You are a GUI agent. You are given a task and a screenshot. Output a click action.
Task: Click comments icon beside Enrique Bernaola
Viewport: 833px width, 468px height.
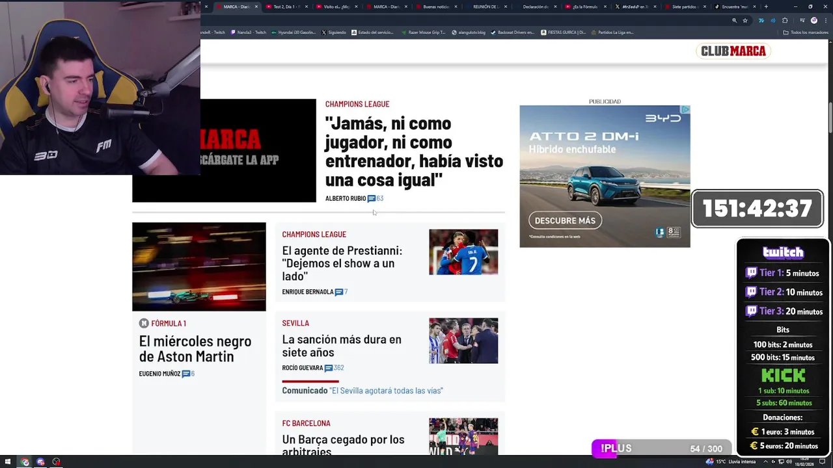point(338,292)
